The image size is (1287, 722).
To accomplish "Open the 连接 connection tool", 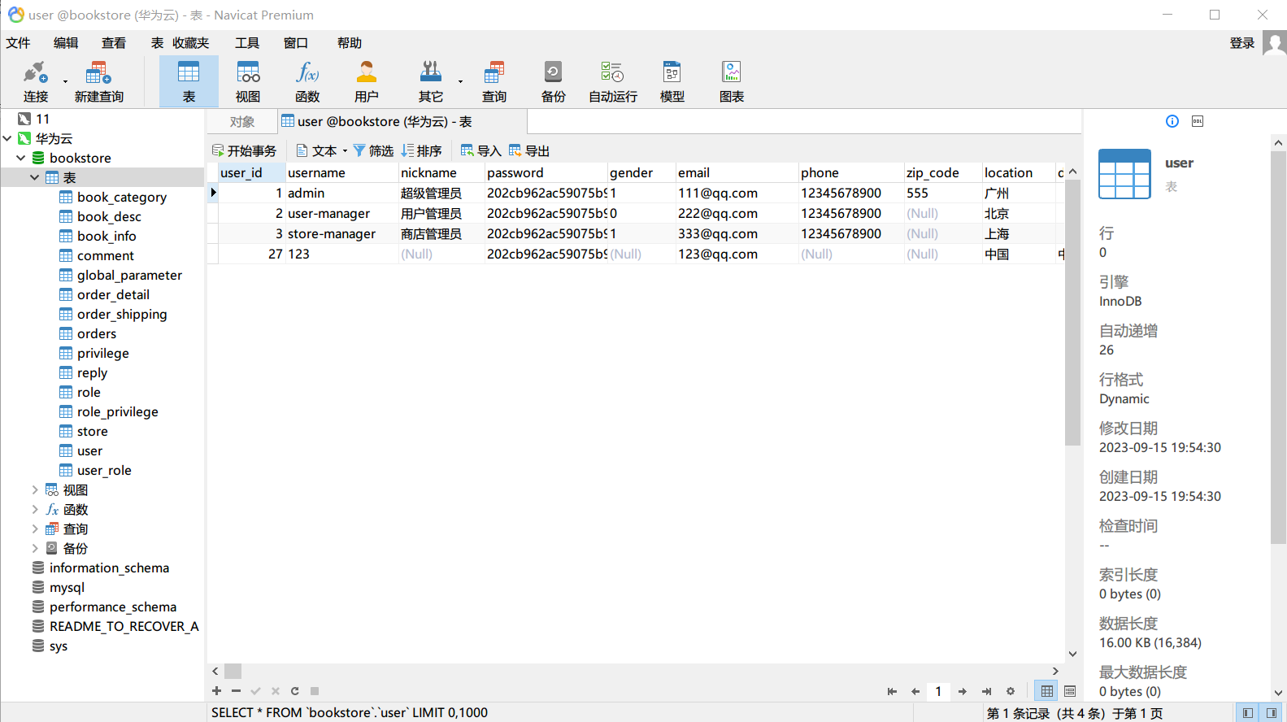I will 35,81.
